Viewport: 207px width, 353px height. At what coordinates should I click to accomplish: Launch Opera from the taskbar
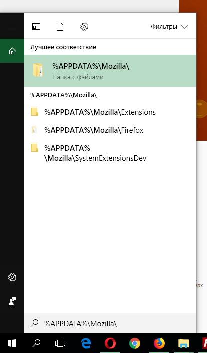(x=110, y=343)
